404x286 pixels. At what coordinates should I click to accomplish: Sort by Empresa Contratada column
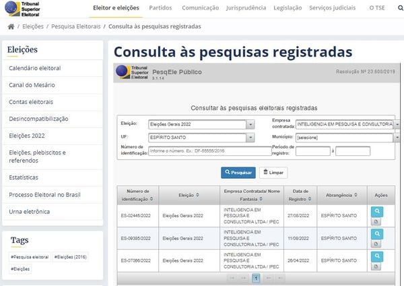coord(261,199)
